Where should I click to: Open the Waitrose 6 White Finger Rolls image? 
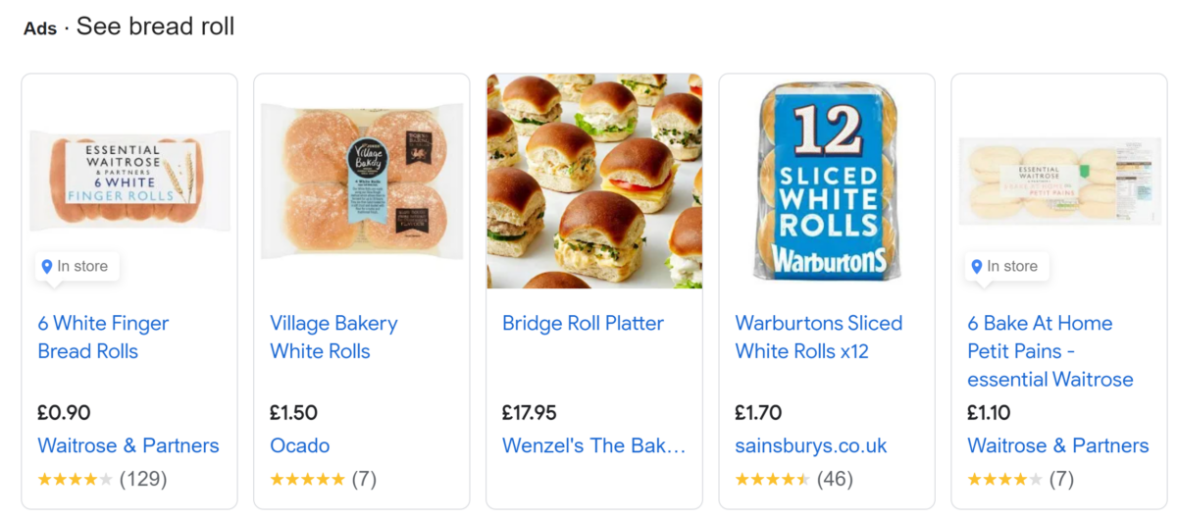[129, 181]
